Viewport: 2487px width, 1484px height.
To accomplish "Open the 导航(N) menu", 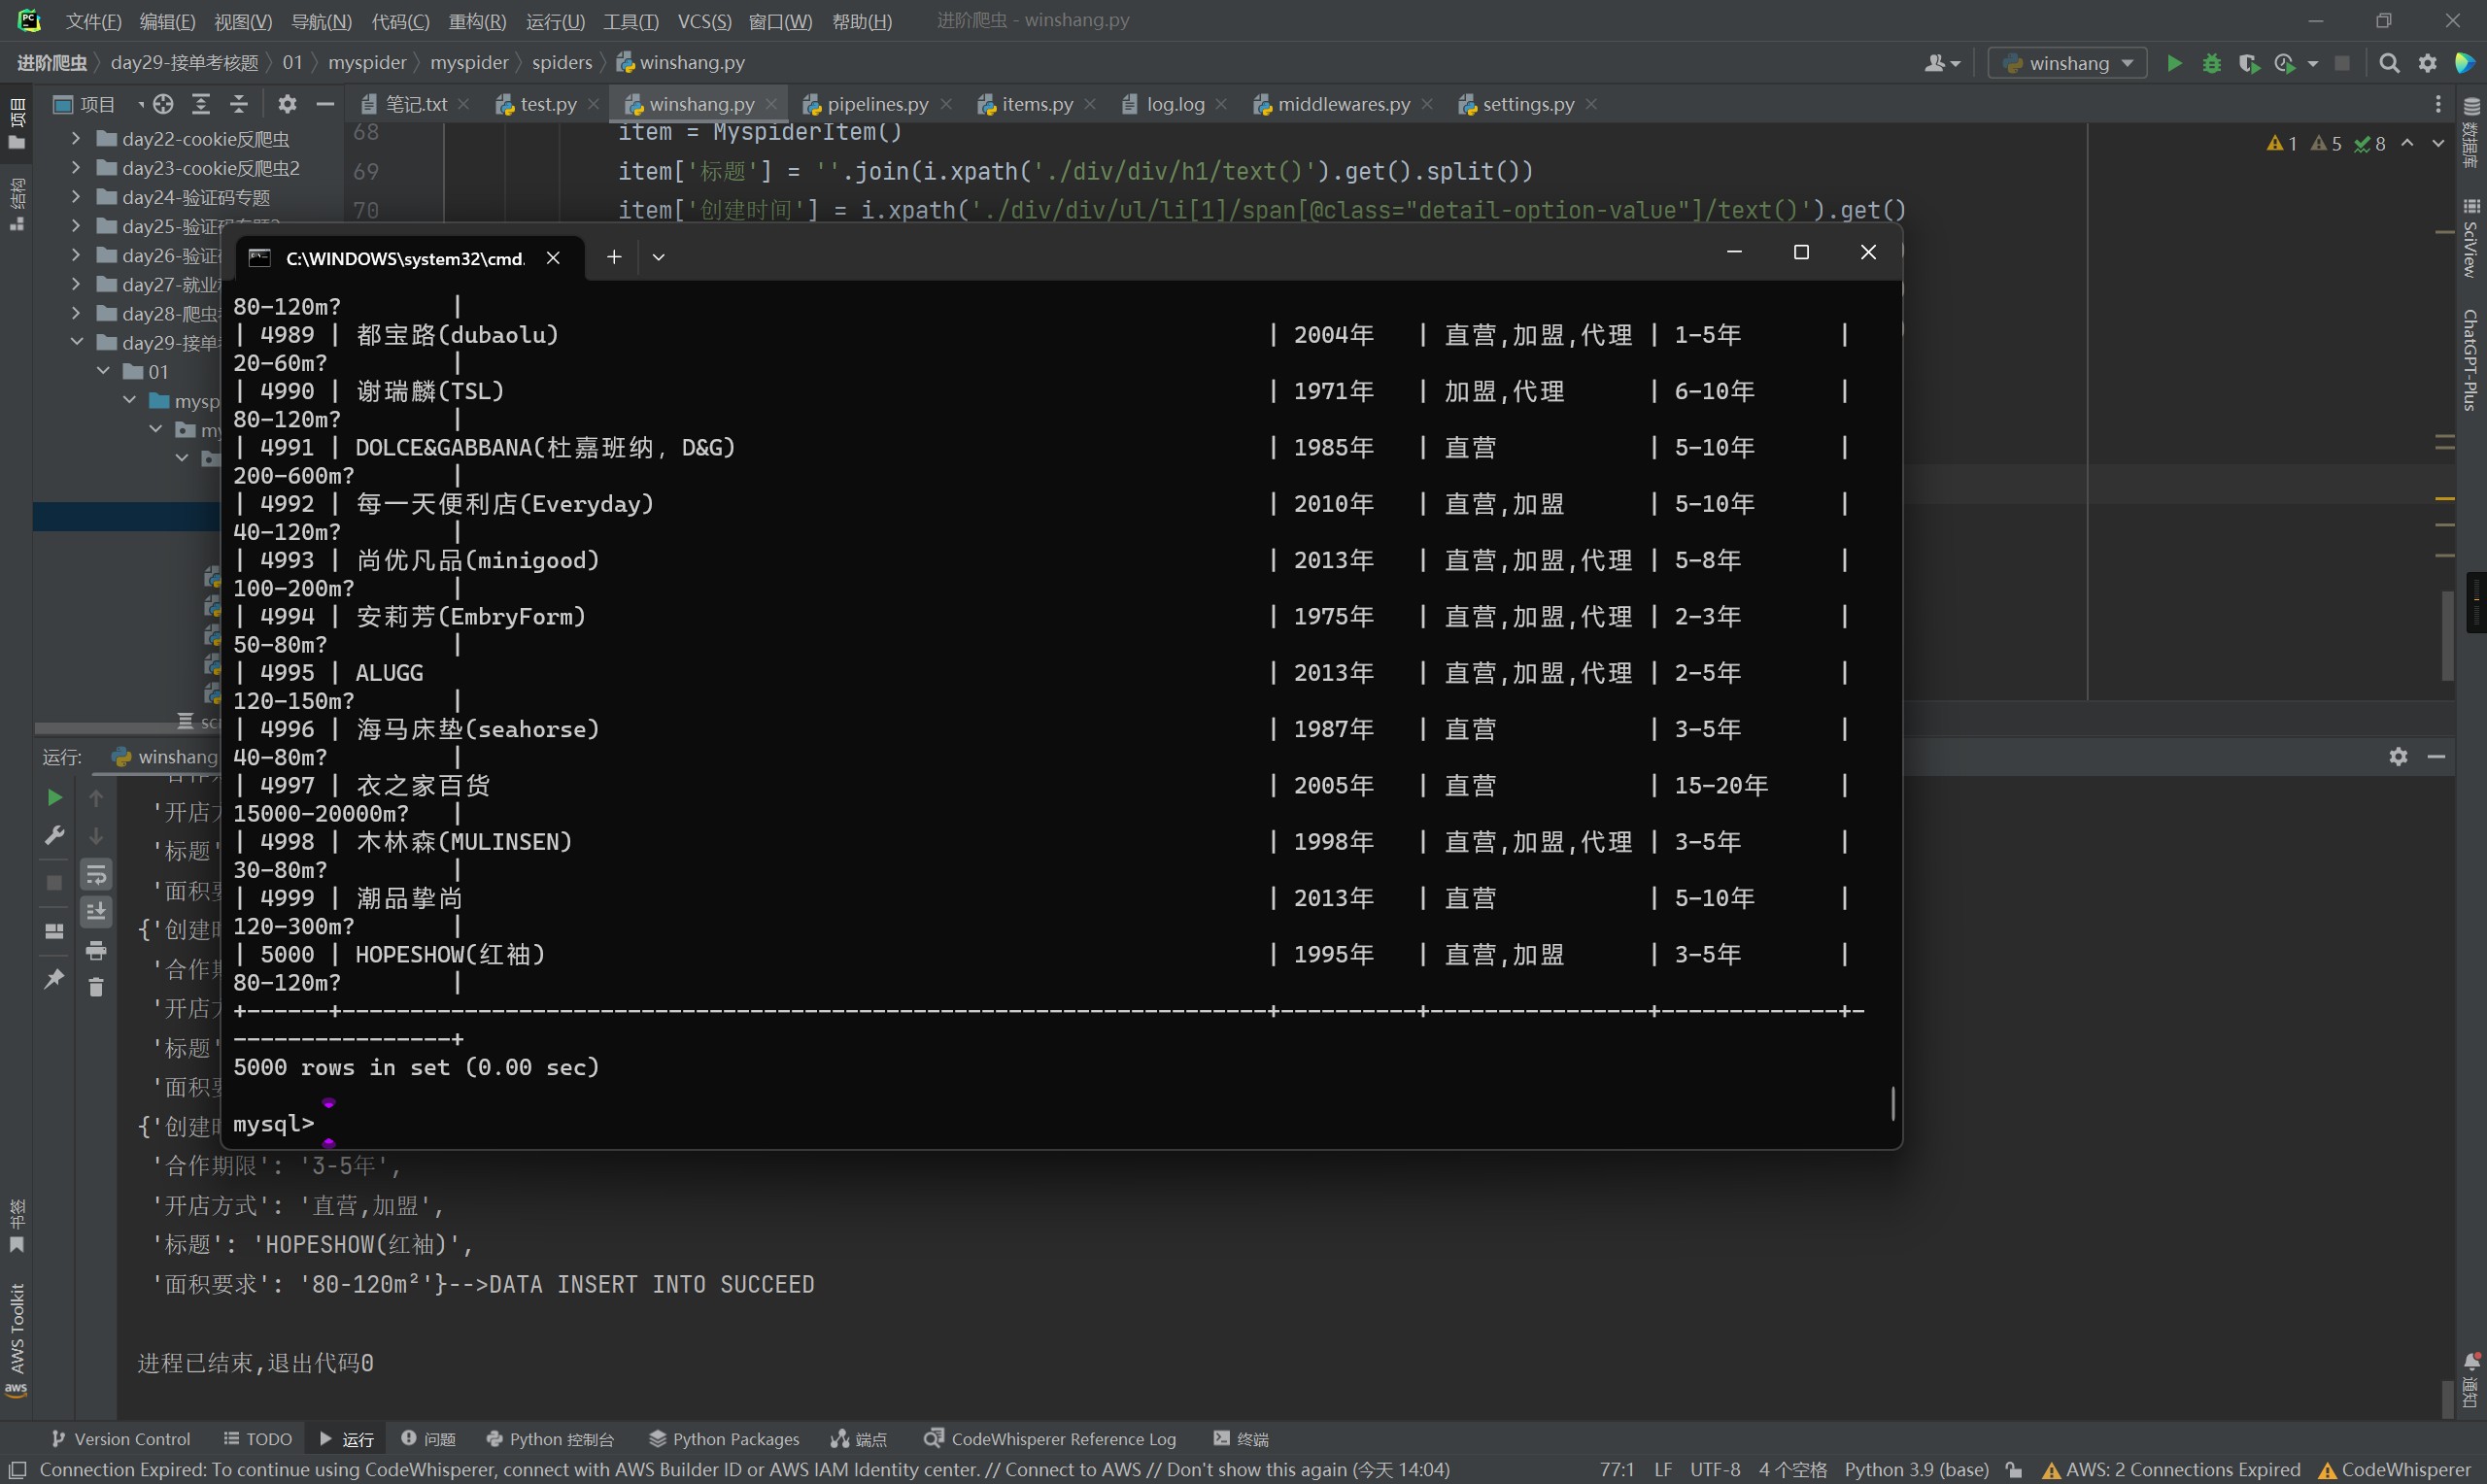I will (321, 21).
